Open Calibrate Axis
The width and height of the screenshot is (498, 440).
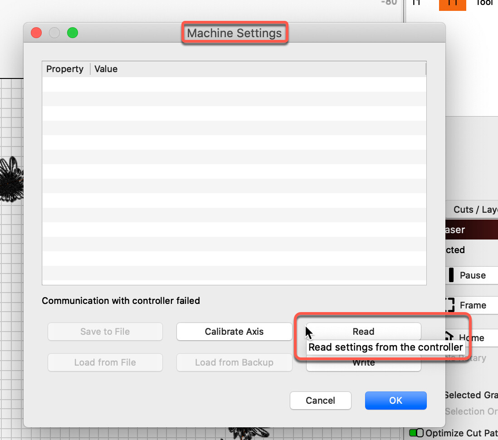point(234,332)
